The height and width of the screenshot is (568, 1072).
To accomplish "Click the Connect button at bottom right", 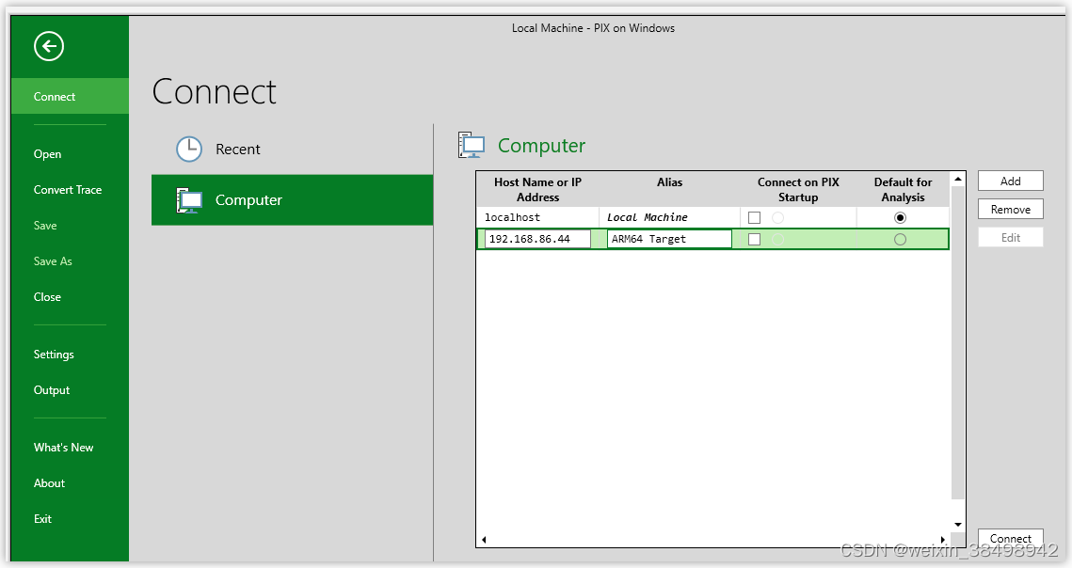I will pyautogui.click(x=1011, y=538).
